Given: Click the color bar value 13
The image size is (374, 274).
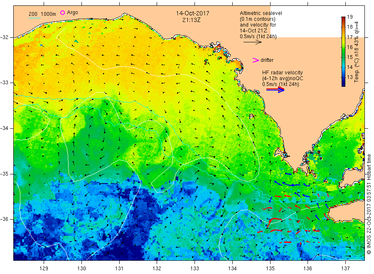Looking at the screenshot, I should pos(349,77).
